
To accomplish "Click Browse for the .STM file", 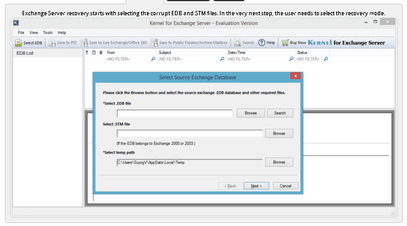I will 279,133.
